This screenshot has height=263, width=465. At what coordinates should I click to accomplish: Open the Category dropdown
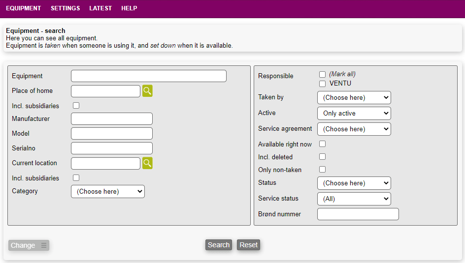pyautogui.click(x=108, y=192)
